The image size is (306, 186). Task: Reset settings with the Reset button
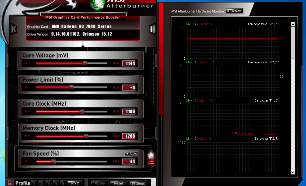pyautogui.click(x=119, y=183)
